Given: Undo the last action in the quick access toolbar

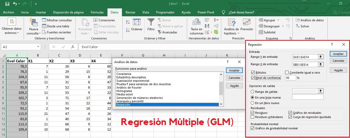Looking at the screenshot, I should point(15,4).
